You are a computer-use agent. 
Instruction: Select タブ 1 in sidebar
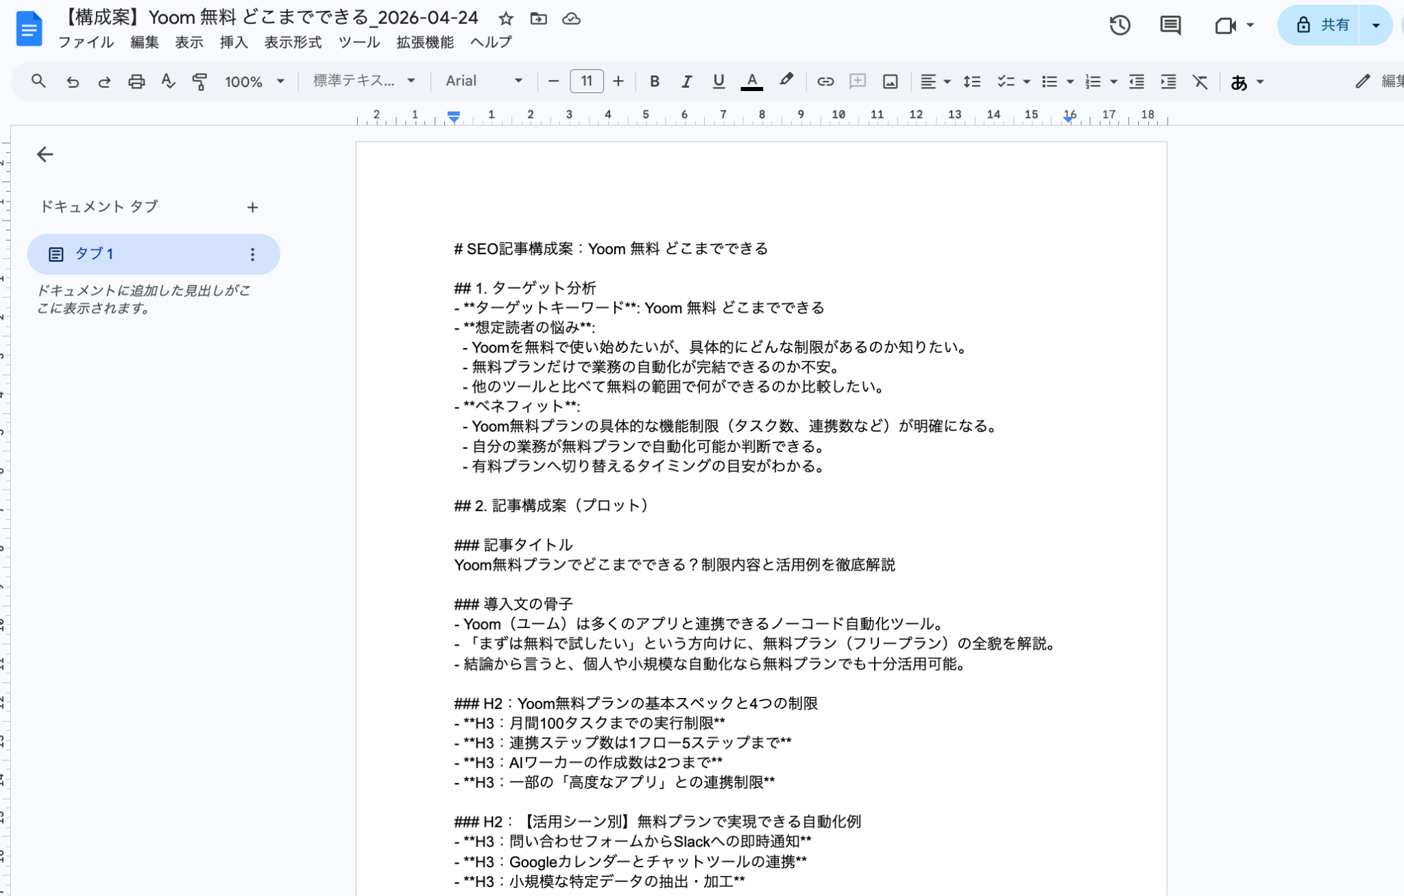pyautogui.click(x=153, y=254)
